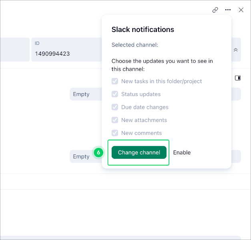Open the three-dot more actions menu
The height and width of the screenshot is (240, 251).
[228, 10]
